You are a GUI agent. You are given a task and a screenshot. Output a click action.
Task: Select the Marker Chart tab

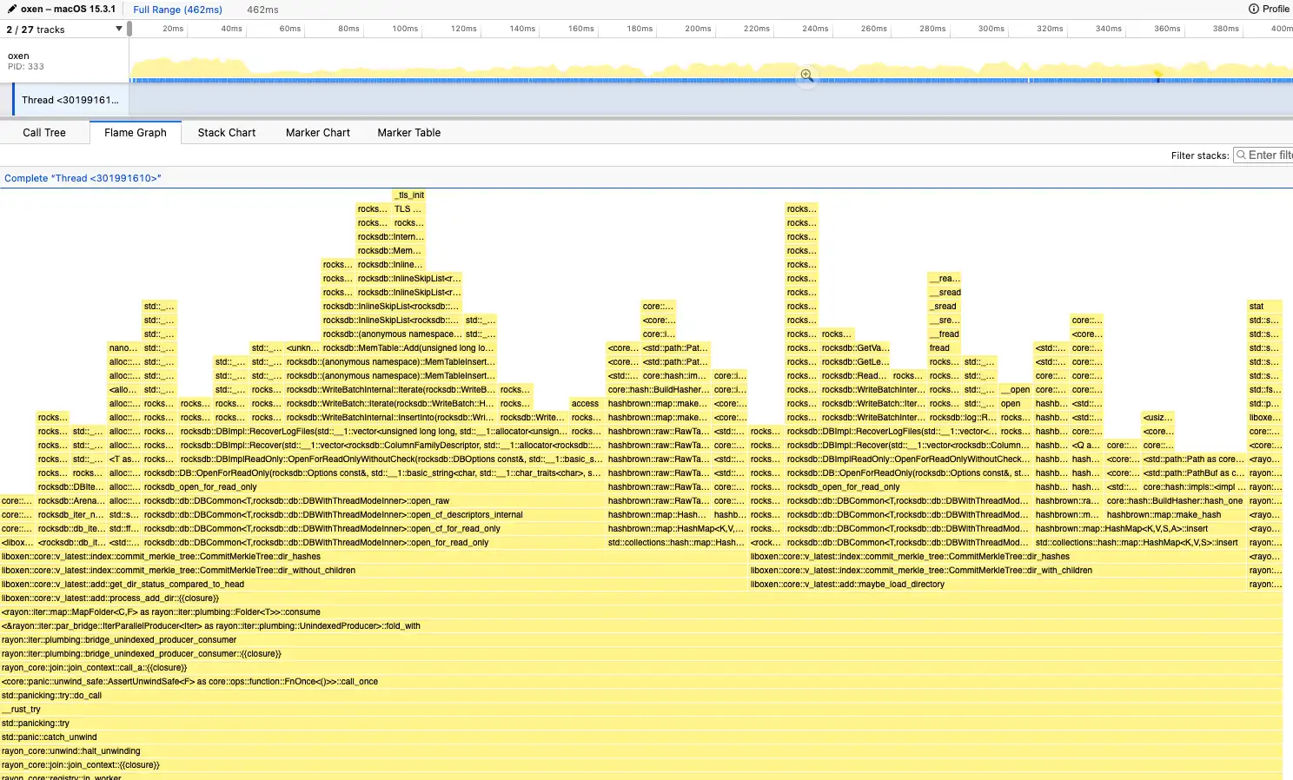[318, 133]
